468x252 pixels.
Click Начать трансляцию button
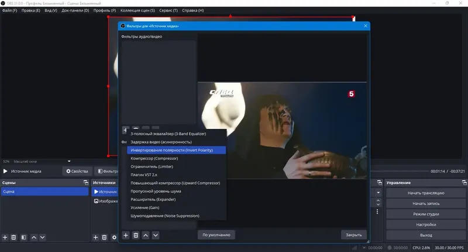pos(426,193)
